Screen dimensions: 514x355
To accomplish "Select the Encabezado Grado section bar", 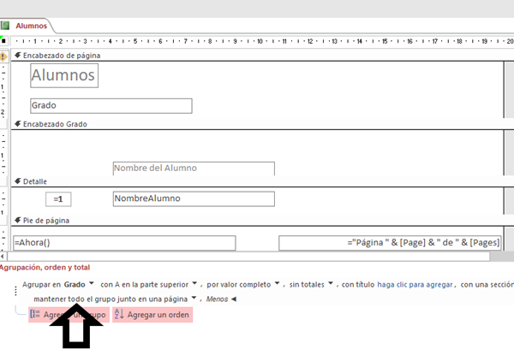I will [262, 124].
